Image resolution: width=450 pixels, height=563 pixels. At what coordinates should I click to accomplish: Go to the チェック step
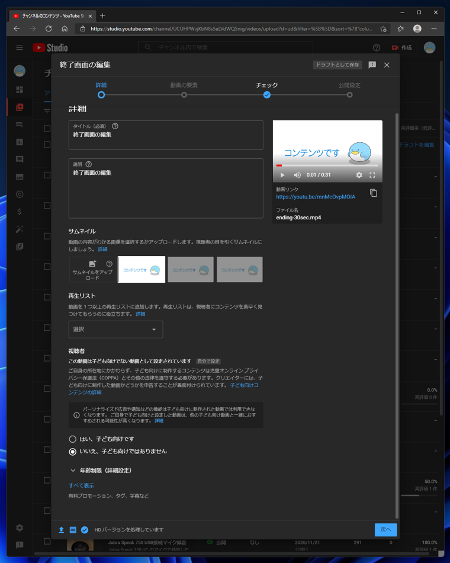tap(266, 91)
